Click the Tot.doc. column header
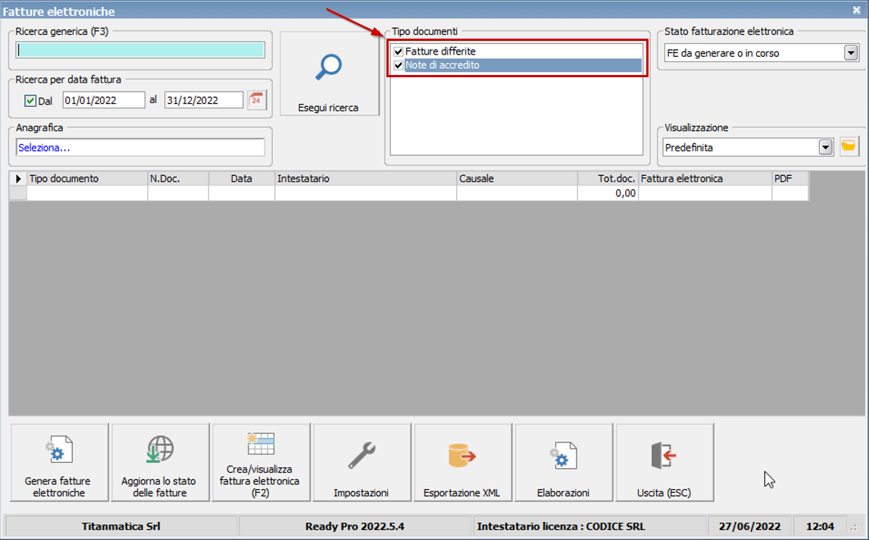This screenshot has width=869, height=540. [x=608, y=179]
